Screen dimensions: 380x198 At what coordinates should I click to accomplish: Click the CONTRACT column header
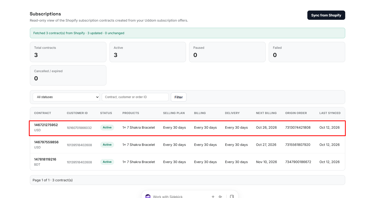[x=43, y=113]
